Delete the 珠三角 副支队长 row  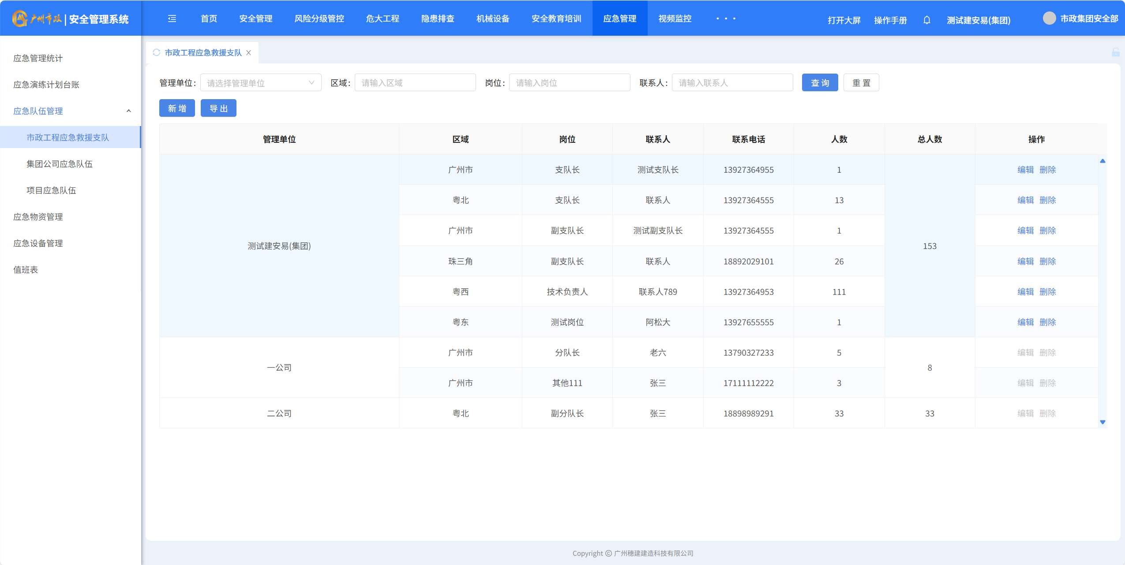[1047, 261]
